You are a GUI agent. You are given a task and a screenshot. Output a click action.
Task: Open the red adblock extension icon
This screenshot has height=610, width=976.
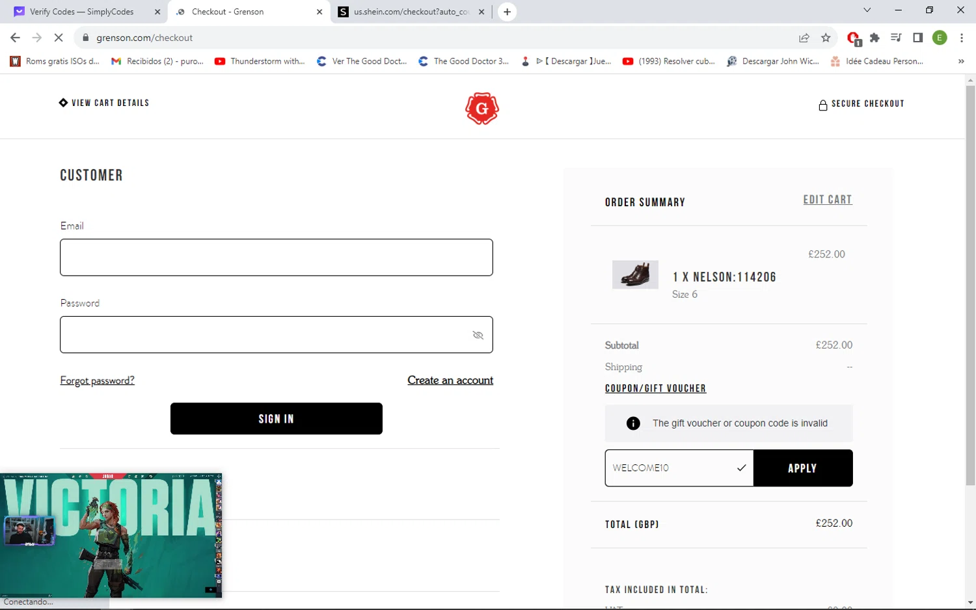854,38
